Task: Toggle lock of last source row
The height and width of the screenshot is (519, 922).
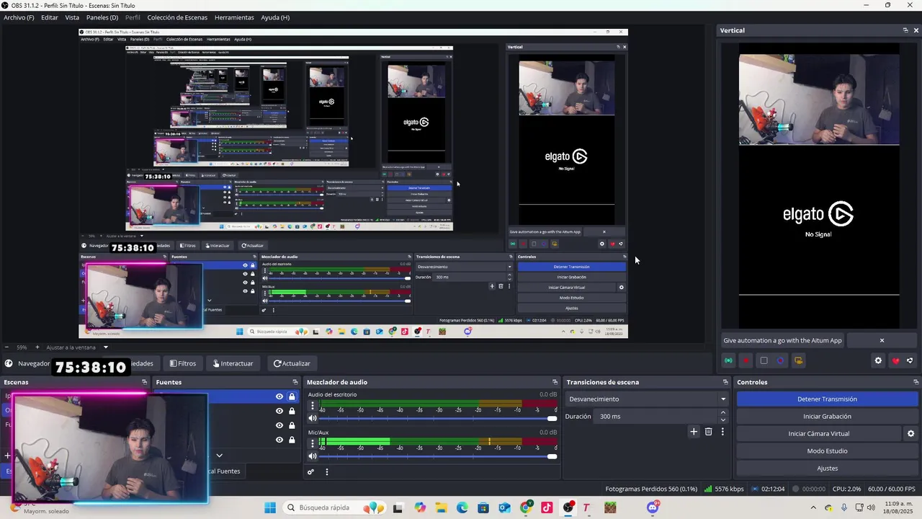Action: (x=292, y=440)
